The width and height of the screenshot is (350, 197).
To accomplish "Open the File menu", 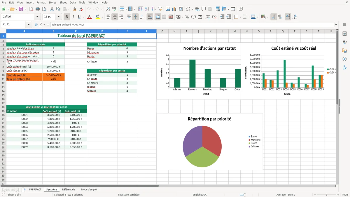I will 4,2.
